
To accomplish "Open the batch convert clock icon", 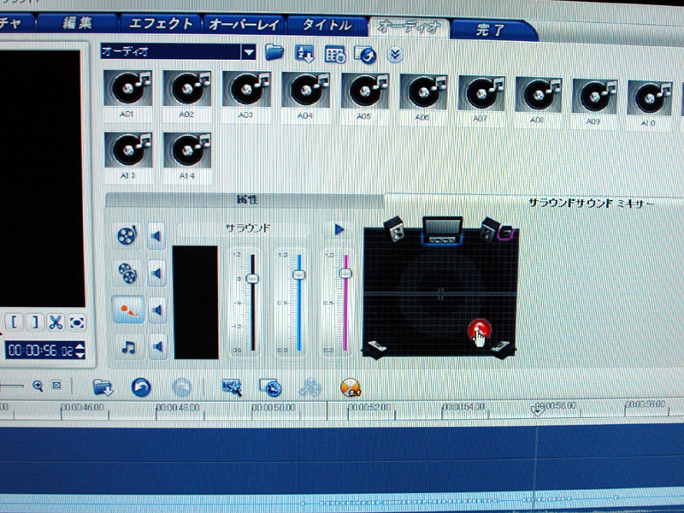I will [270, 387].
